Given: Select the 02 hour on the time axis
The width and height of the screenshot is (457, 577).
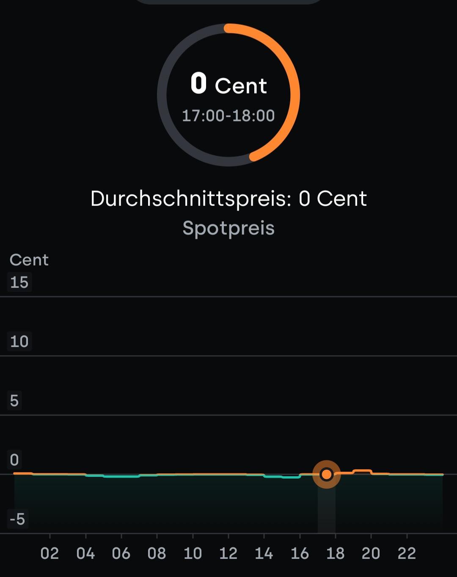Looking at the screenshot, I should click(x=50, y=553).
